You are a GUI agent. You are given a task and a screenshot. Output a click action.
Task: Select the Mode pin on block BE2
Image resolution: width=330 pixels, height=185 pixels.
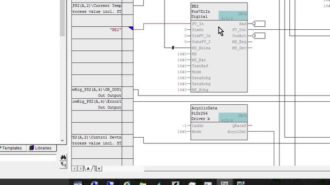[x=196, y=72]
